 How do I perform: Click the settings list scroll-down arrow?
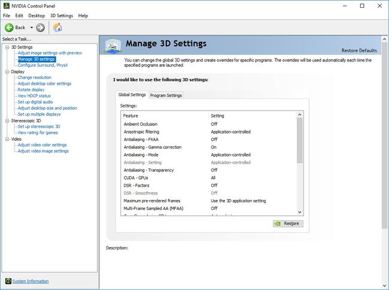[x=299, y=212]
